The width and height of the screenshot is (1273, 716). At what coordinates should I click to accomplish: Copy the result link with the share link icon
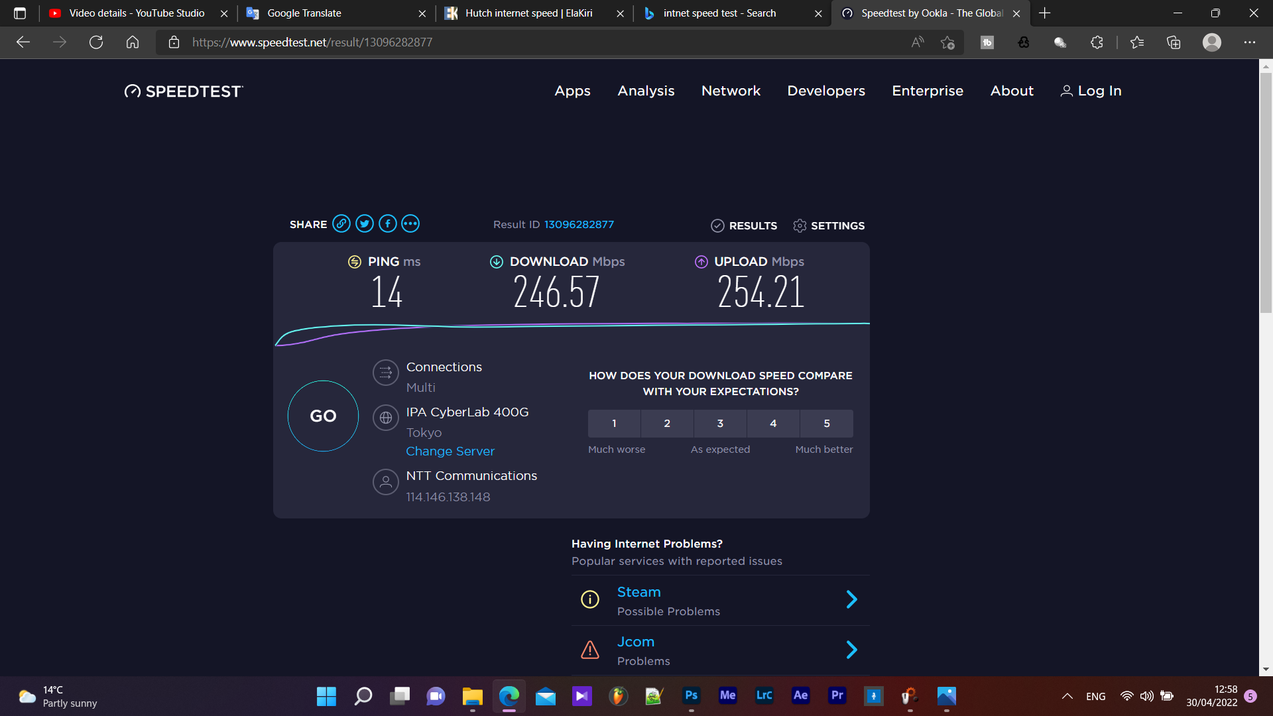(341, 224)
